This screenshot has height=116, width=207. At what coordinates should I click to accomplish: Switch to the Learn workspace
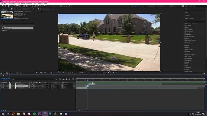point(142,6)
